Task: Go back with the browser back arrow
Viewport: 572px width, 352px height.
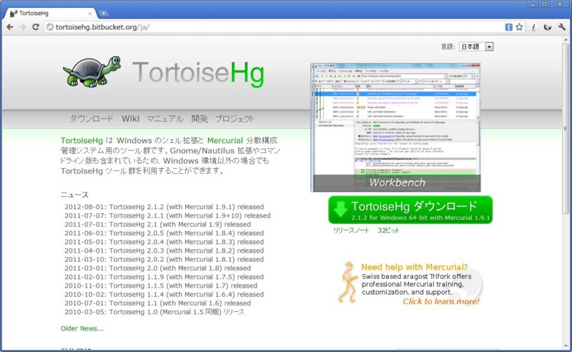Action: tap(10, 27)
